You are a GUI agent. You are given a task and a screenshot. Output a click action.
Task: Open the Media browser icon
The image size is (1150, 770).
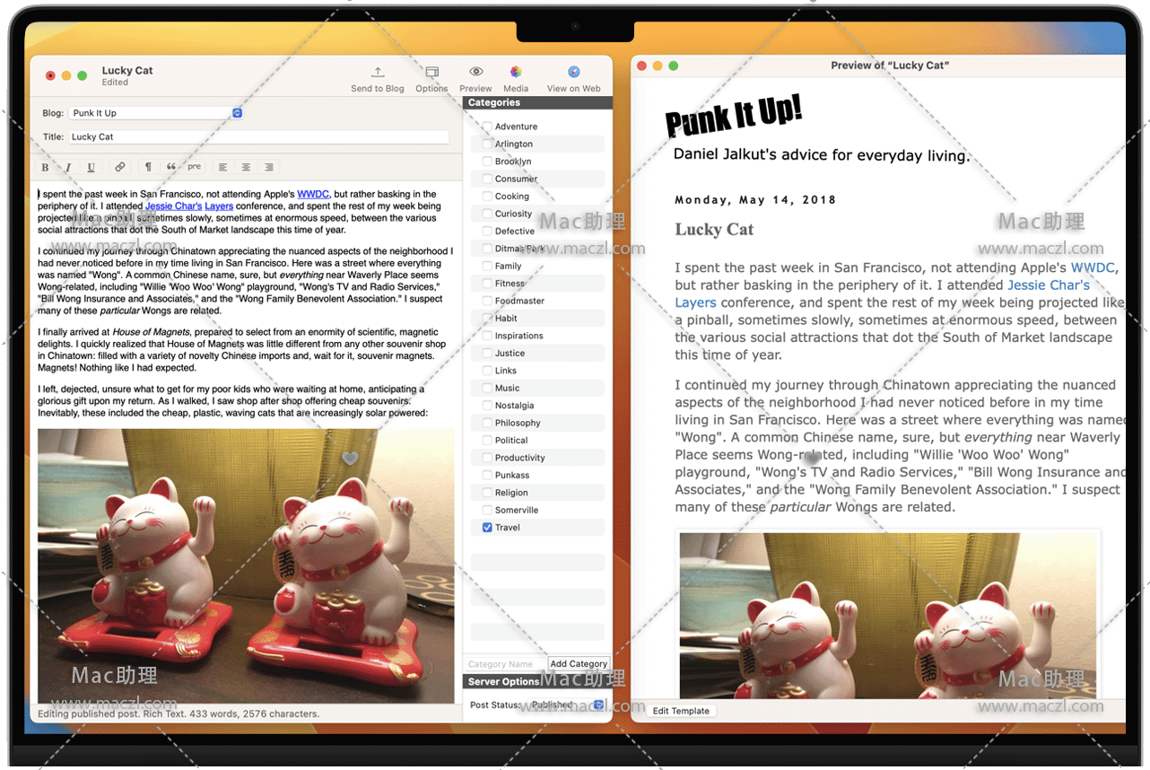click(516, 73)
